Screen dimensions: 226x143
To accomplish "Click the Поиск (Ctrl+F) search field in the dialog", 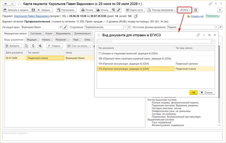I will [x=154, y=41].
